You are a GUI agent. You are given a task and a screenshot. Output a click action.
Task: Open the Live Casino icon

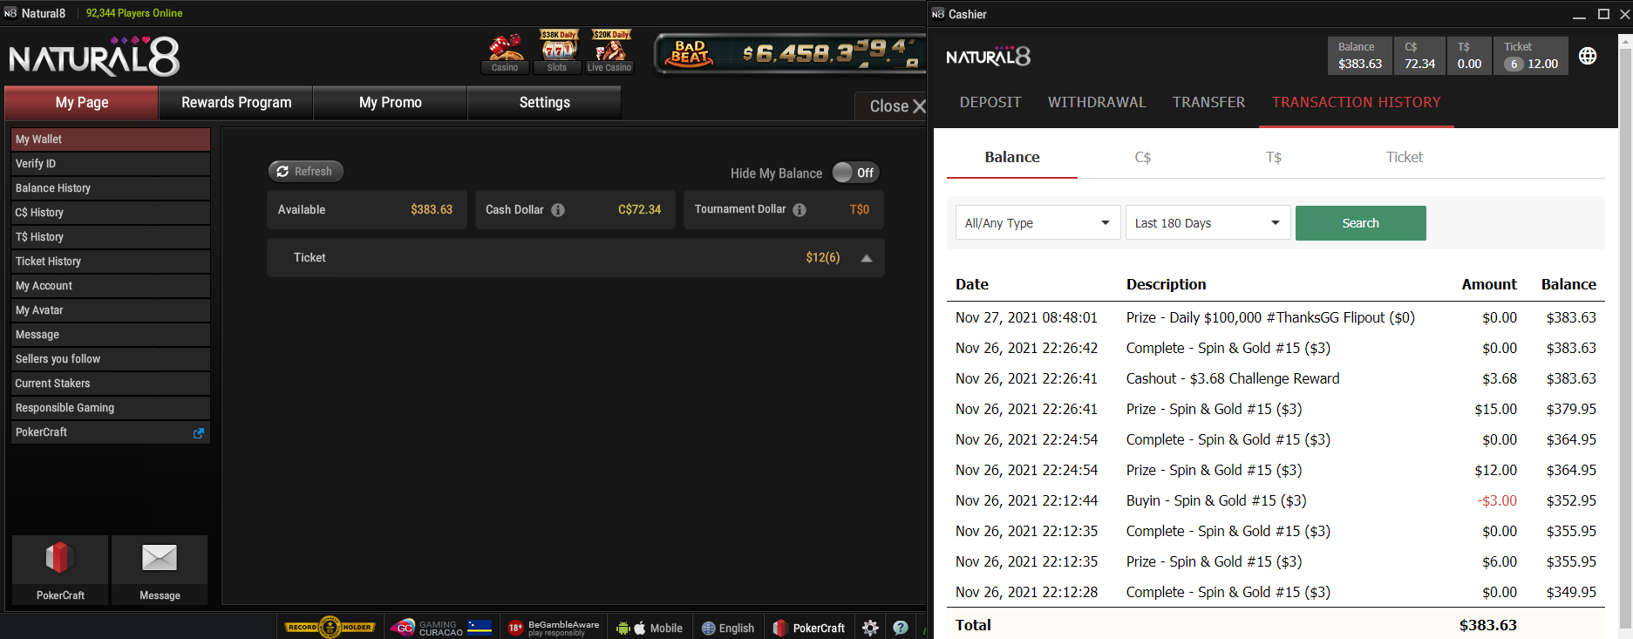(609, 52)
